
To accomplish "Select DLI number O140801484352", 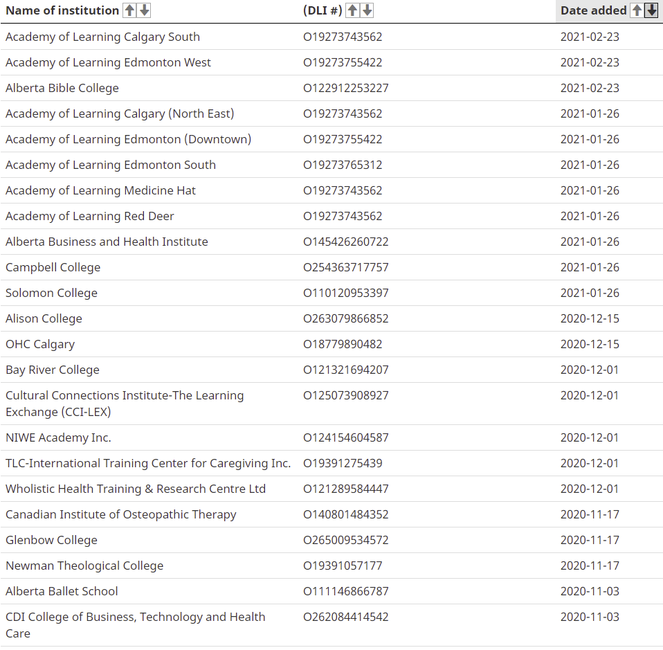I will tap(345, 515).
